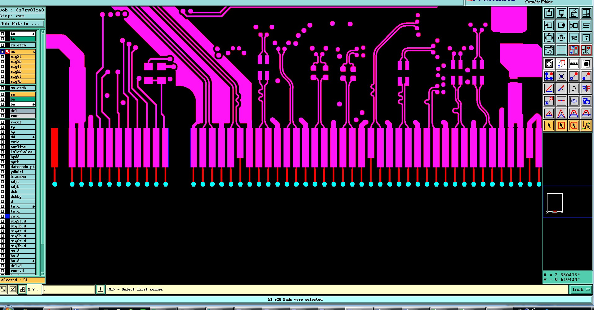This screenshot has width=594, height=310.
Task: Select the biaozhu layer name
Action: point(23,177)
